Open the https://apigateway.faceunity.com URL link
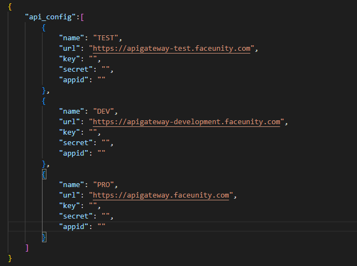Image resolution: width=357 pixels, height=266 pixels. point(161,195)
